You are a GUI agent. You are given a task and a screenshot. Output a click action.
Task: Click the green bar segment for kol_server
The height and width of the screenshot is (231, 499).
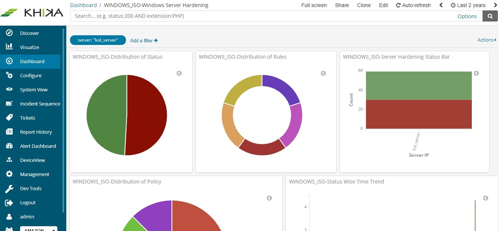tap(419, 85)
